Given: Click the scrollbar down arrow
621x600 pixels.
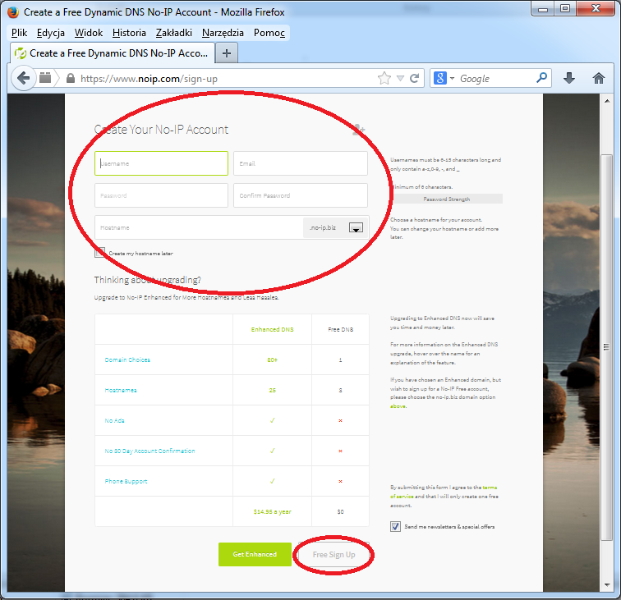Looking at the screenshot, I should [607, 585].
